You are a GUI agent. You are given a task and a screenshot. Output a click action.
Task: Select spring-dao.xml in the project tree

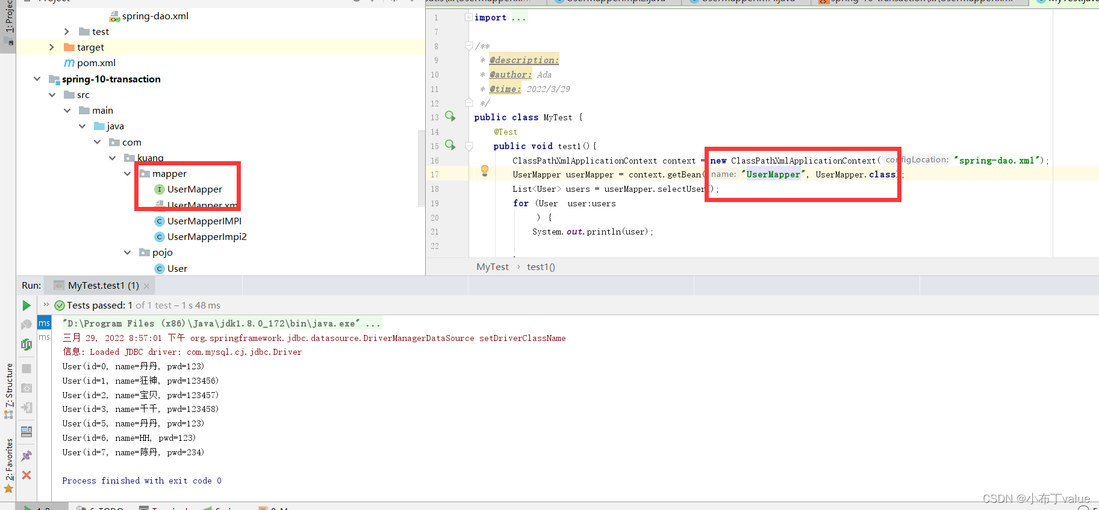point(155,16)
